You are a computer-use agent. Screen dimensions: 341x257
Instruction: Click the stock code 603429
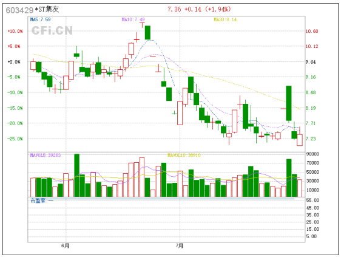pos(19,10)
